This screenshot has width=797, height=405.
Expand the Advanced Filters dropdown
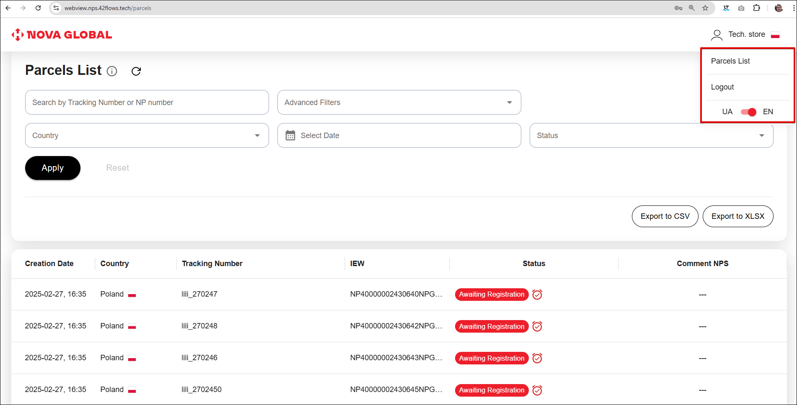(398, 103)
